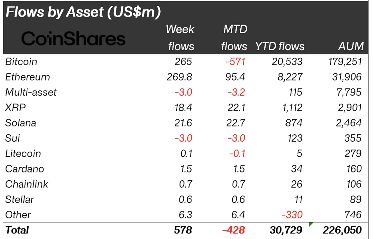Click the CoinShares logo
This screenshot has height=239, width=373.
pos(73,39)
